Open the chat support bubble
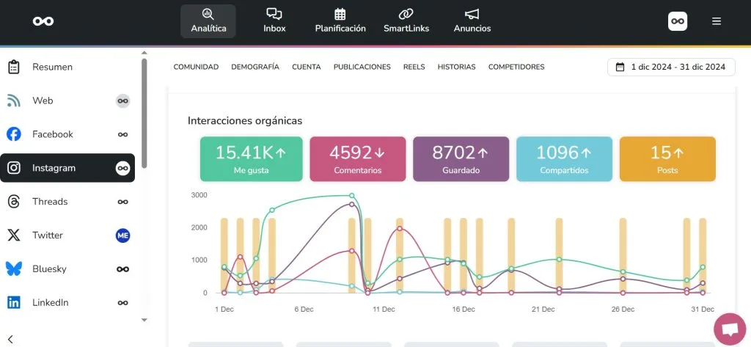 point(729,328)
